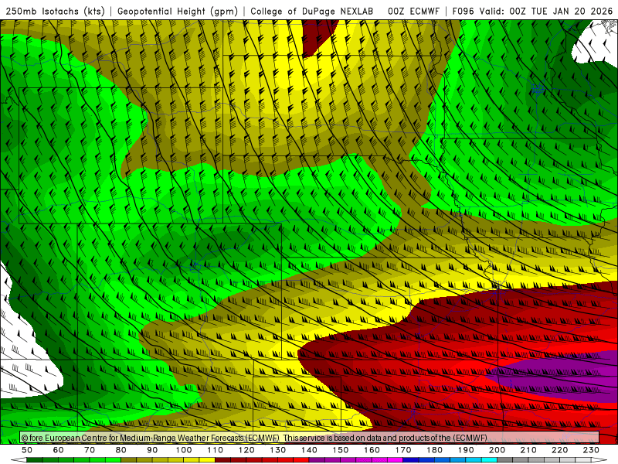618x464 pixels.
Task: Pick the magenta swatch just before 170
Action: tap(395, 460)
